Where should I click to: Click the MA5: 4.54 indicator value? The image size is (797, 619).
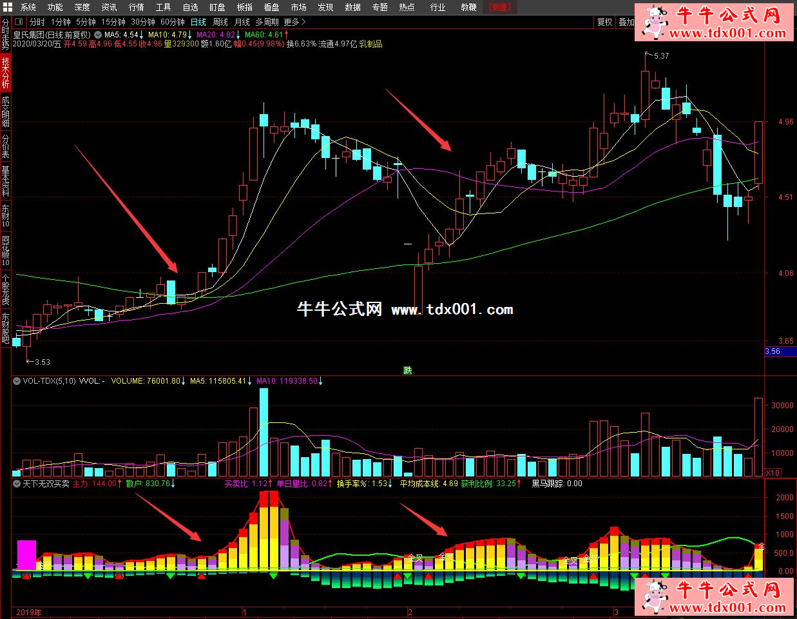point(124,35)
